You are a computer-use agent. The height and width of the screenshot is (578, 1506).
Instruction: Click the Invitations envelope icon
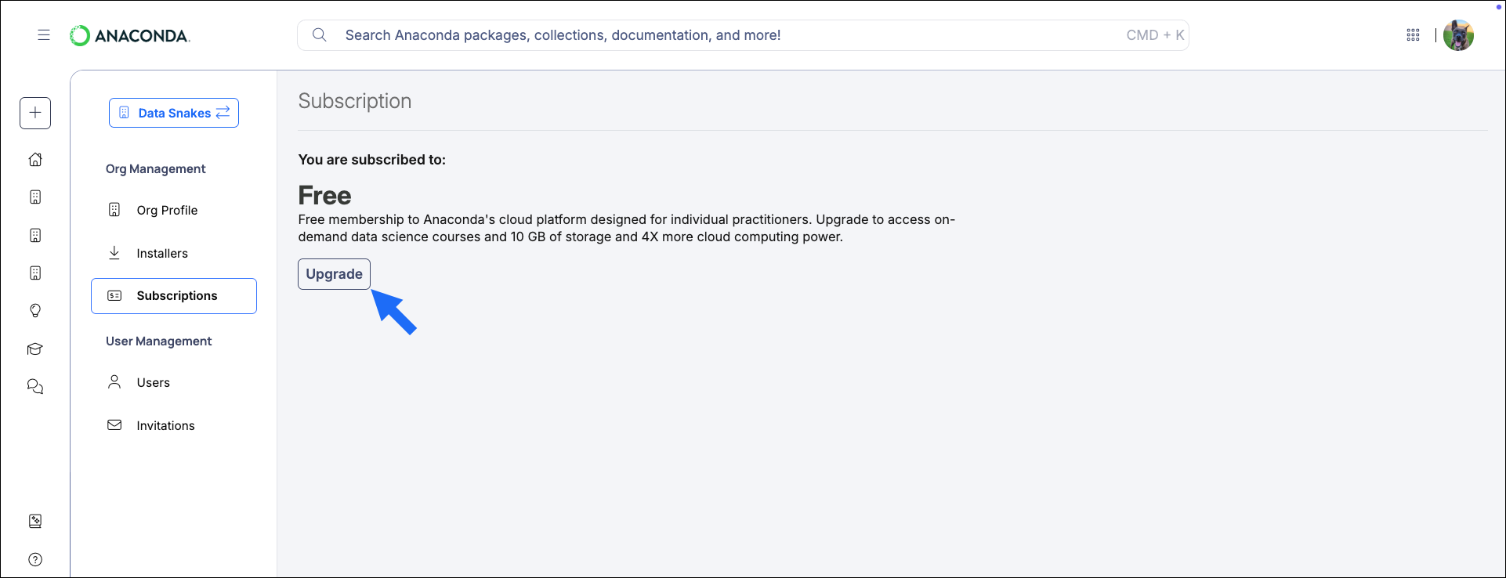[114, 424]
